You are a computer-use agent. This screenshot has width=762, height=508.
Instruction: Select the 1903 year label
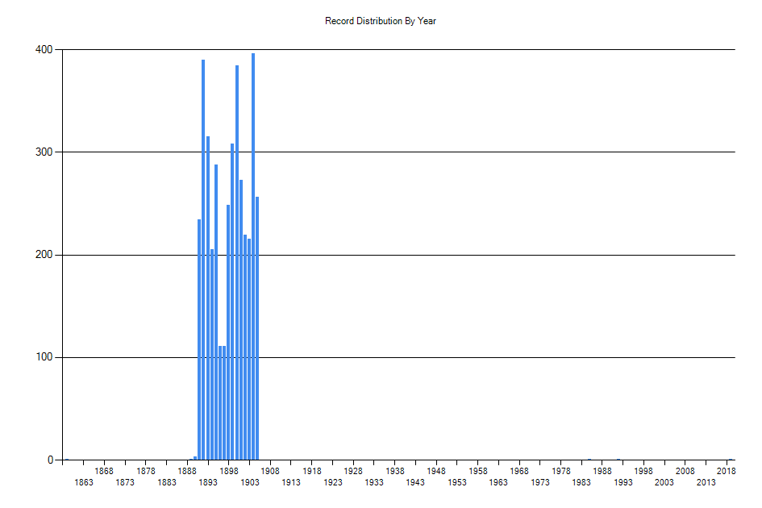(x=250, y=482)
